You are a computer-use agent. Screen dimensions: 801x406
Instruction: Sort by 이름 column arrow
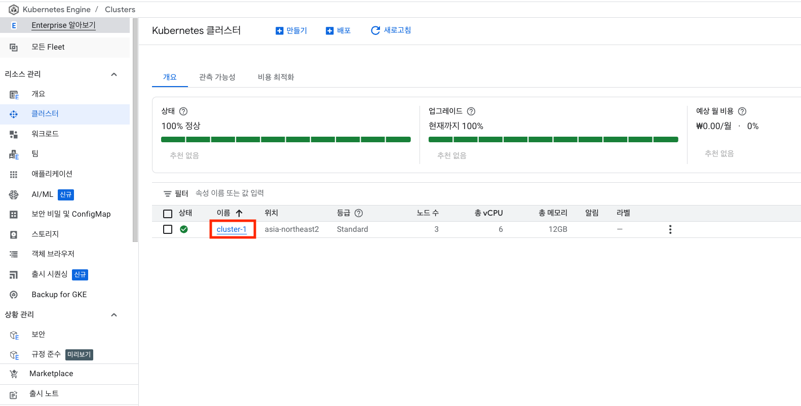pos(239,213)
